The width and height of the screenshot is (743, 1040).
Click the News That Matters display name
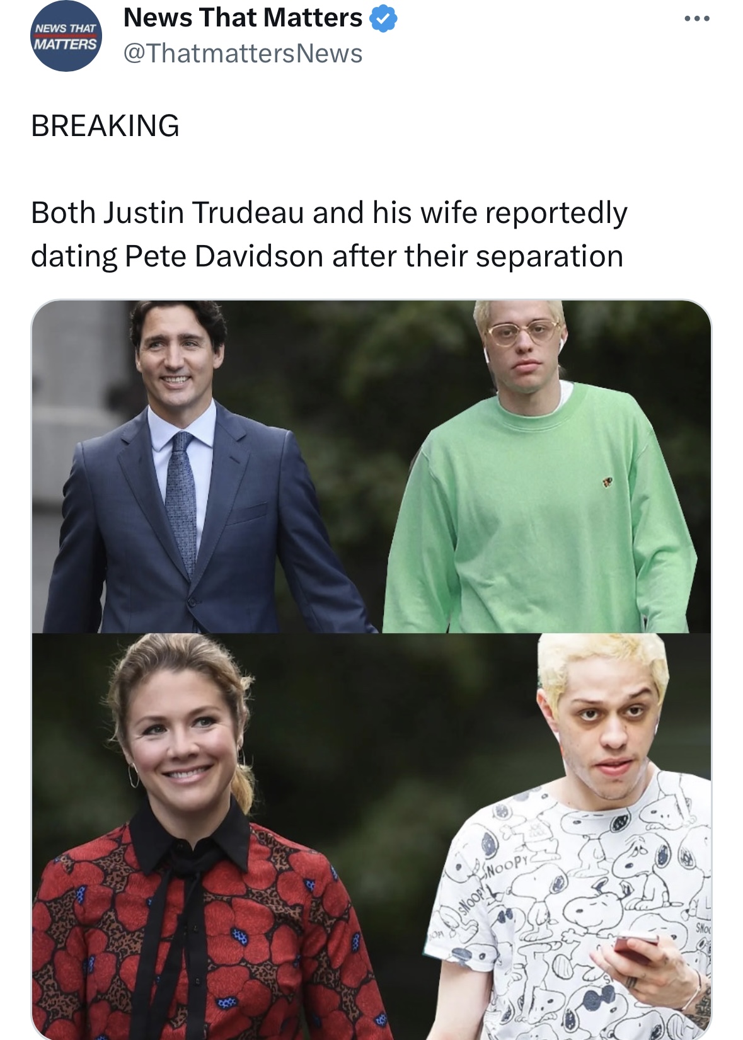click(x=243, y=18)
